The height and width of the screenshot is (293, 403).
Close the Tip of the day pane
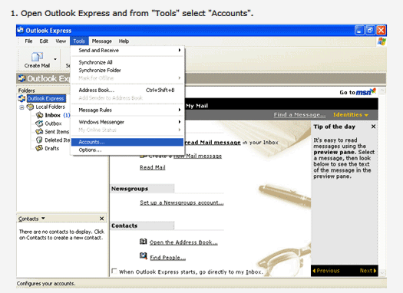point(373,127)
